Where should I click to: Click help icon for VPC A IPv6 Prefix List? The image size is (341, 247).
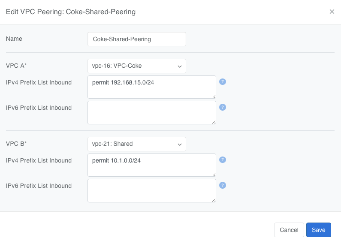point(222,107)
